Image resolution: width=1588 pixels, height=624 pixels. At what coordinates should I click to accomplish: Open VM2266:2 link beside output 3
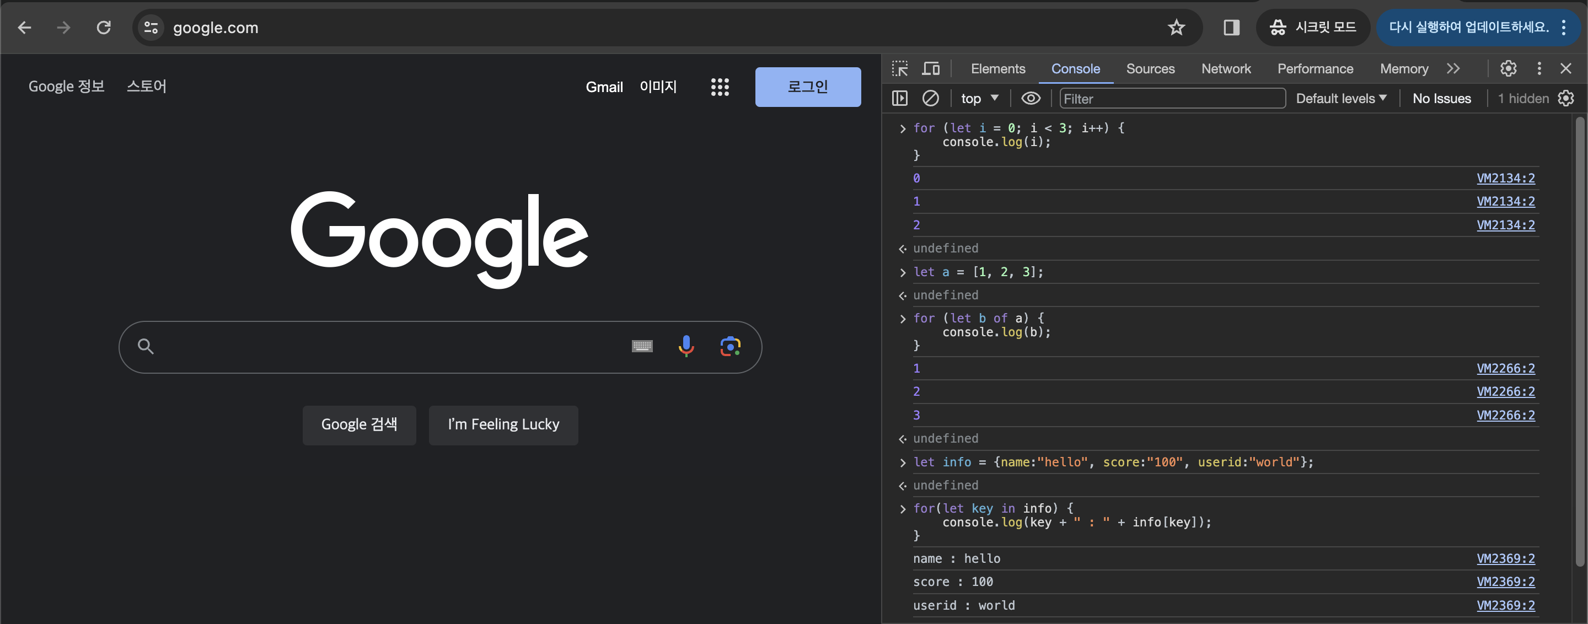point(1505,416)
